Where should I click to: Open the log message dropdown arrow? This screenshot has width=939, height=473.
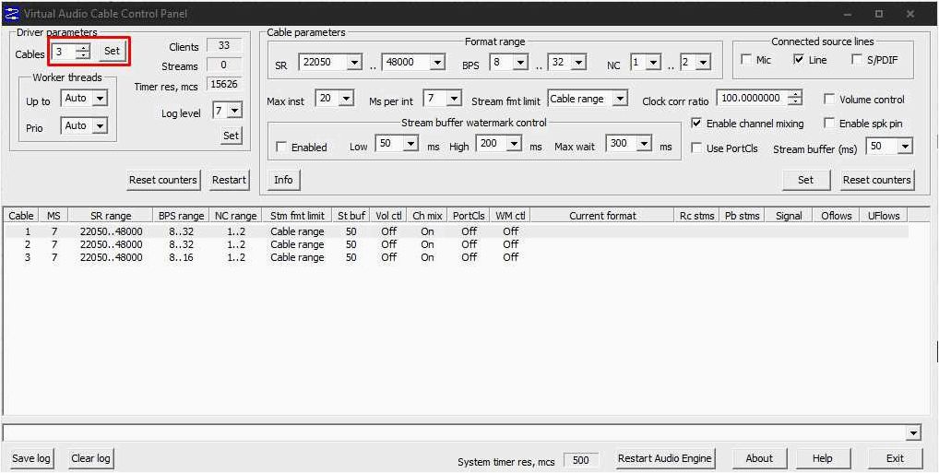(913, 432)
